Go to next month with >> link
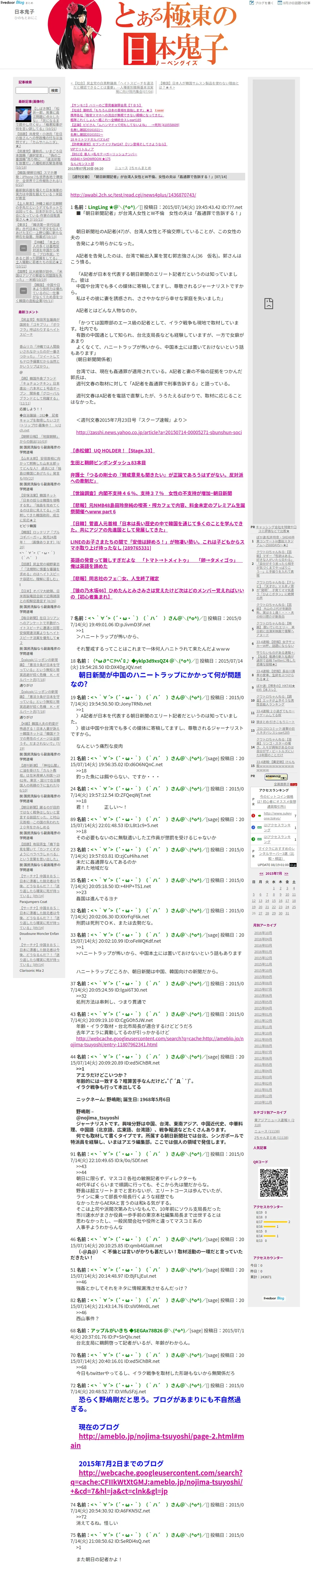Viewport: 313px width, 1569px height. 286,873
